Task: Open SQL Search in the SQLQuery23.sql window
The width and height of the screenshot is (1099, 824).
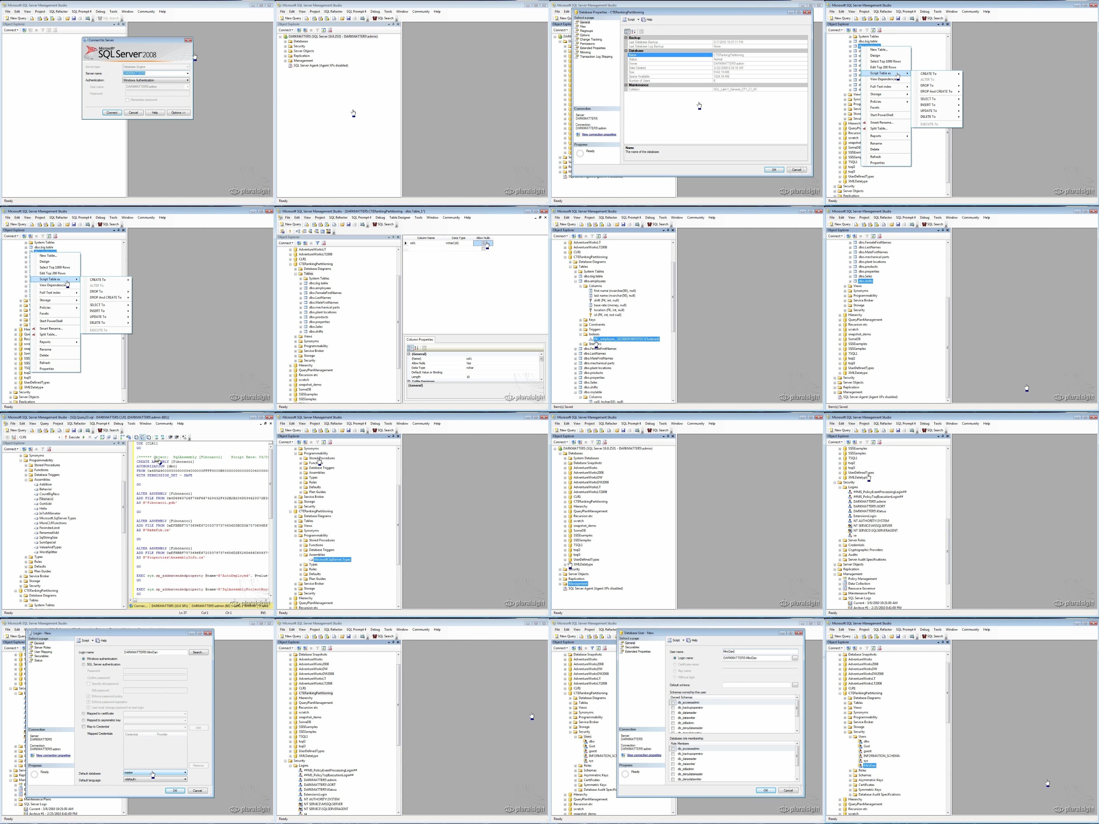Action: (x=108, y=430)
